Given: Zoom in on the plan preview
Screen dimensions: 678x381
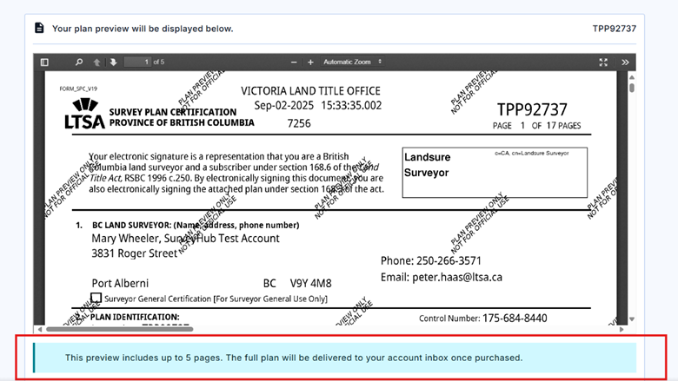Looking at the screenshot, I should coord(310,62).
